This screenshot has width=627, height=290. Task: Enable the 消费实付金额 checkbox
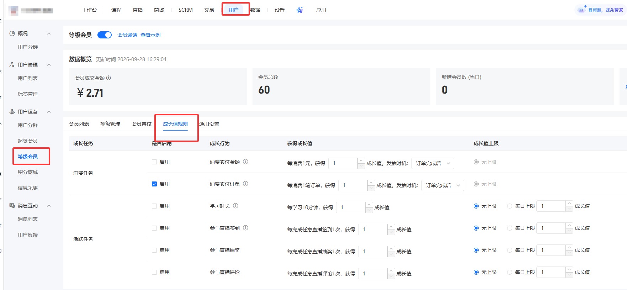click(x=154, y=162)
